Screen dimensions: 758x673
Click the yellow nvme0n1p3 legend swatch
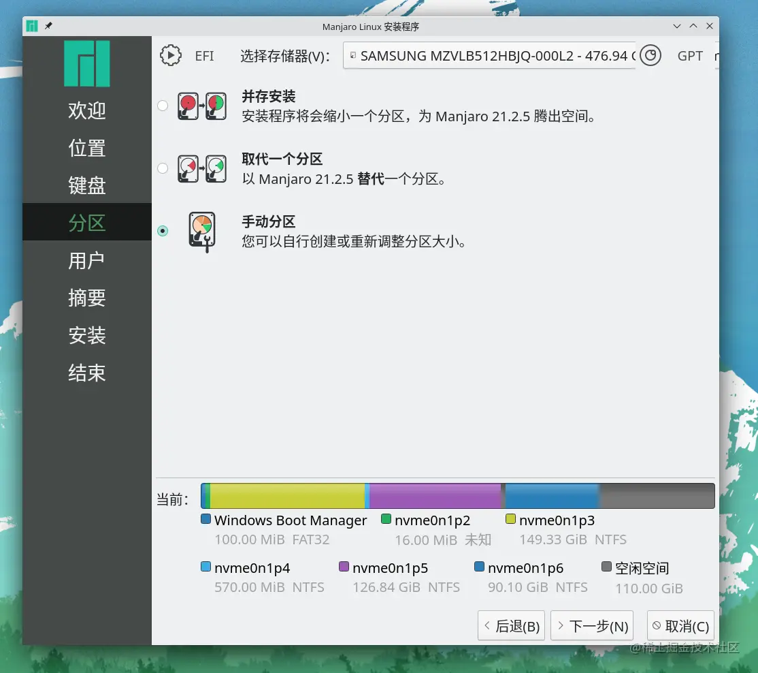point(510,519)
